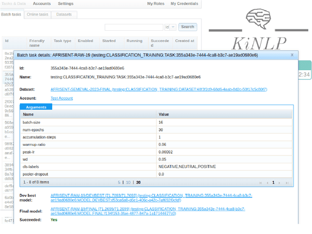The height and width of the screenshot is (234, 312).
Task: Close the batch task details dialog
Action: tap(292, 55)
